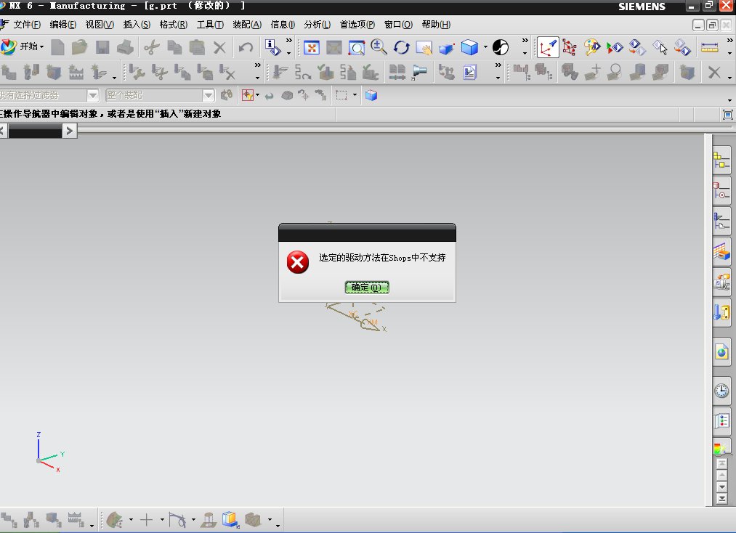This screenshot has width=736, height=533.
Task: Open the selection filter dropdown
Action: [93, 96]
